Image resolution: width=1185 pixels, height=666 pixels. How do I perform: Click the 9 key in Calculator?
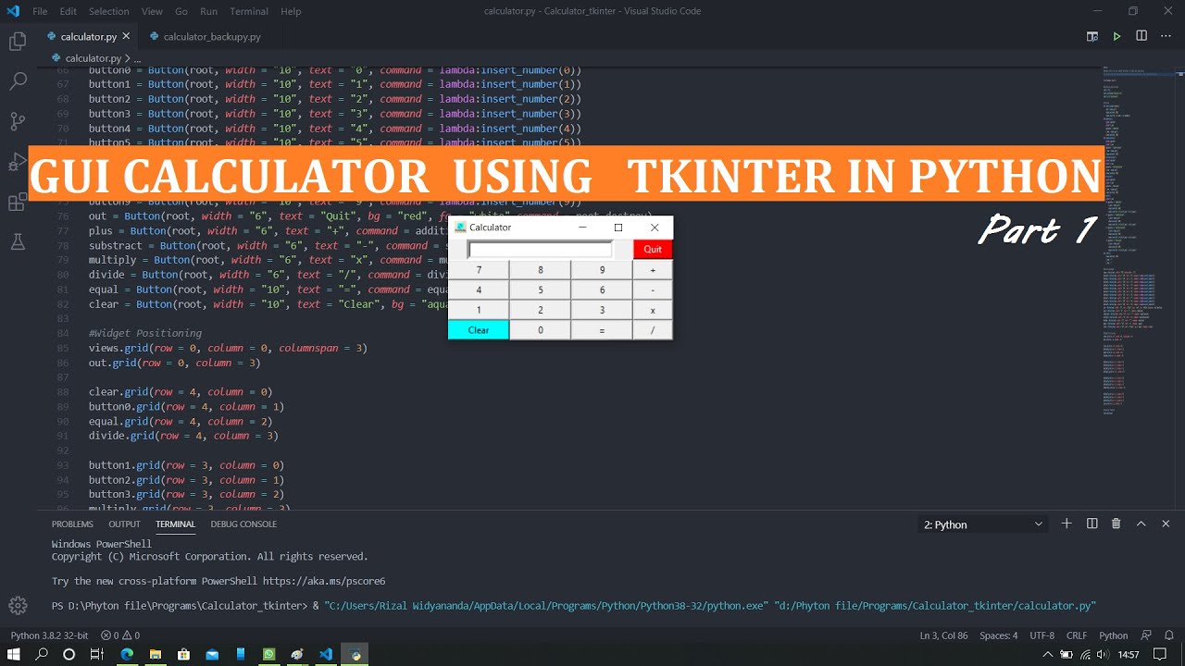602,270
